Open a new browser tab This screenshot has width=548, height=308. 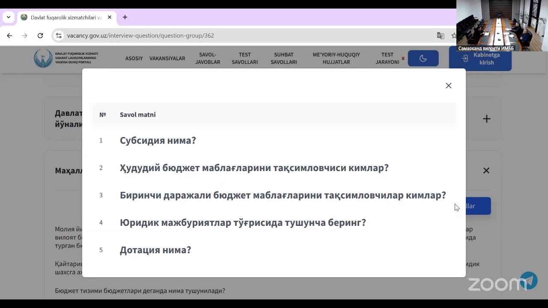tap(125, 18)
